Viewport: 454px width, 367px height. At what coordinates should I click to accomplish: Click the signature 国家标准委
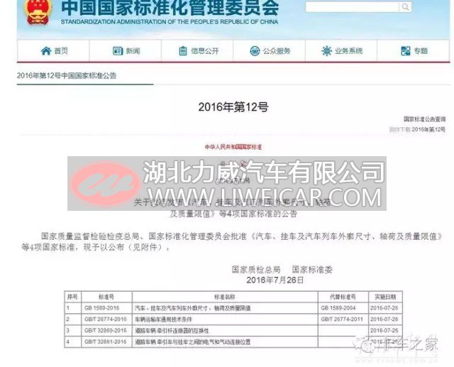point(312,270)
